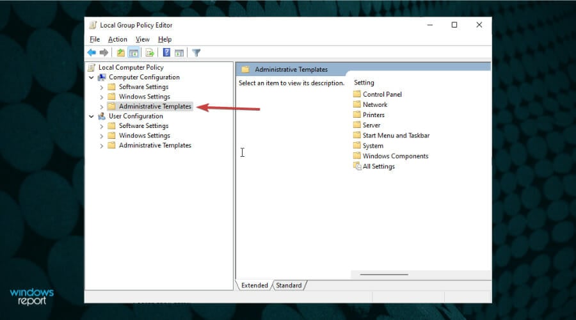Click the Server folder icon
Image resolution: width=576 pixels, height=320 pixels.
(x=357, y=125)
